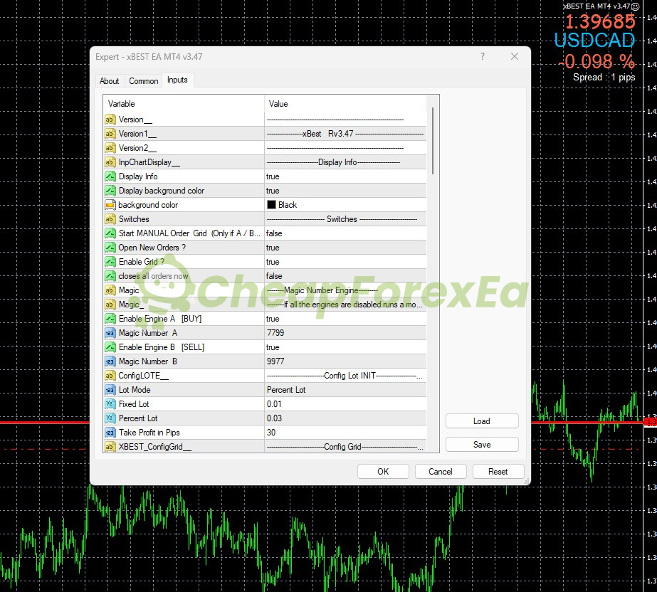Switch to the About tab

tap(110, 81)
